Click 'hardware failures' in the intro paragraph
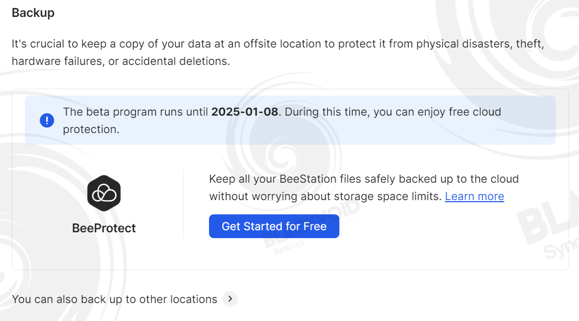The height and width of the screenshot is (321, 579). coord(57,61)
